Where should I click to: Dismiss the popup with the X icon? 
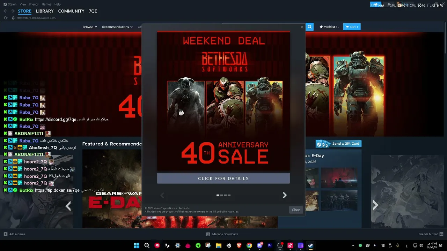click(302, 27)
